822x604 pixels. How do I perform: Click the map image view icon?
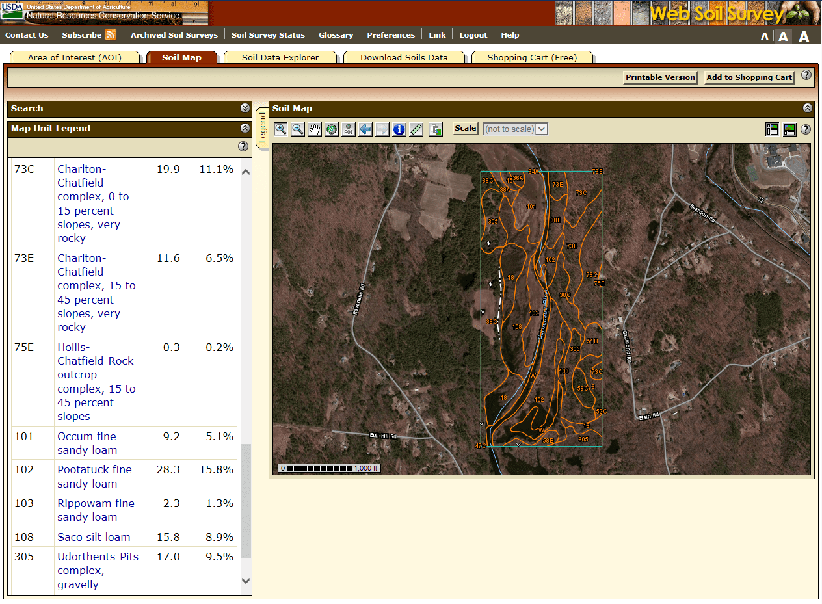789,129
